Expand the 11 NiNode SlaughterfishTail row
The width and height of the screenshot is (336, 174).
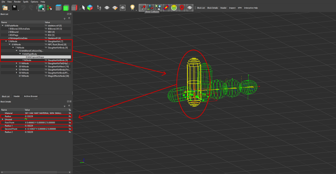pyautogui.click(x=17, y=63)
